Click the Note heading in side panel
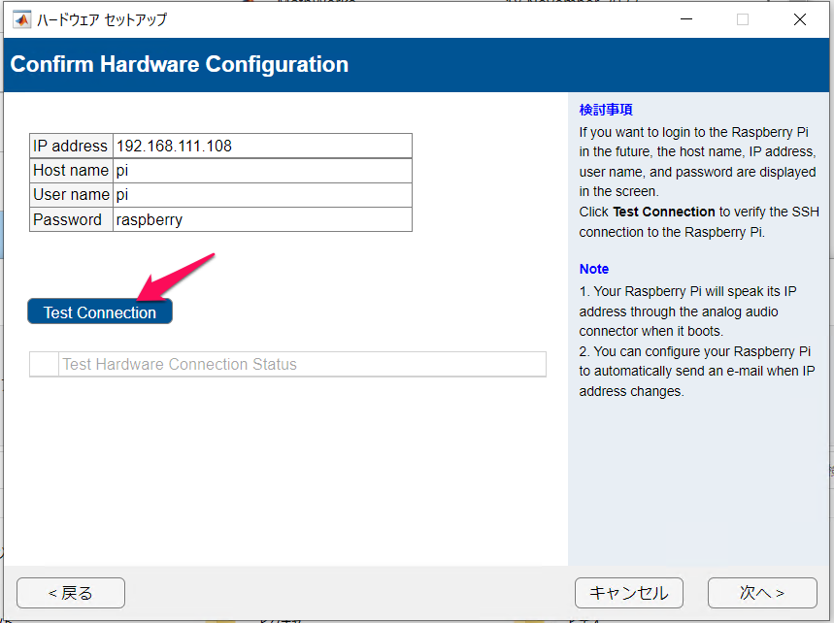Image resolution: width=834 pixels, height=623 pixels. click(x=594, y=269)
